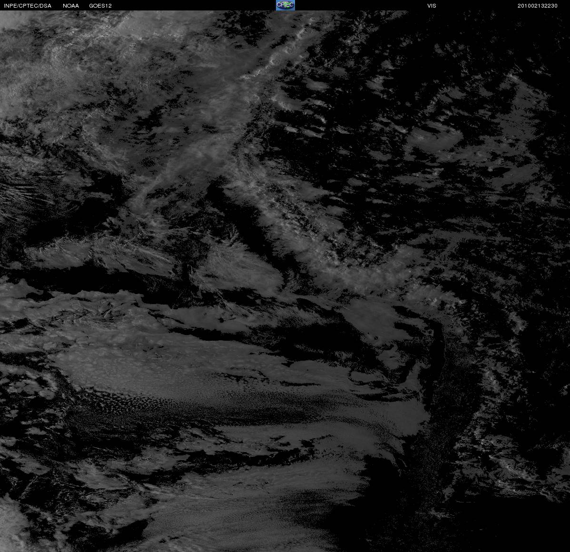Click the GOES12 satellite label

coord(100,6)
